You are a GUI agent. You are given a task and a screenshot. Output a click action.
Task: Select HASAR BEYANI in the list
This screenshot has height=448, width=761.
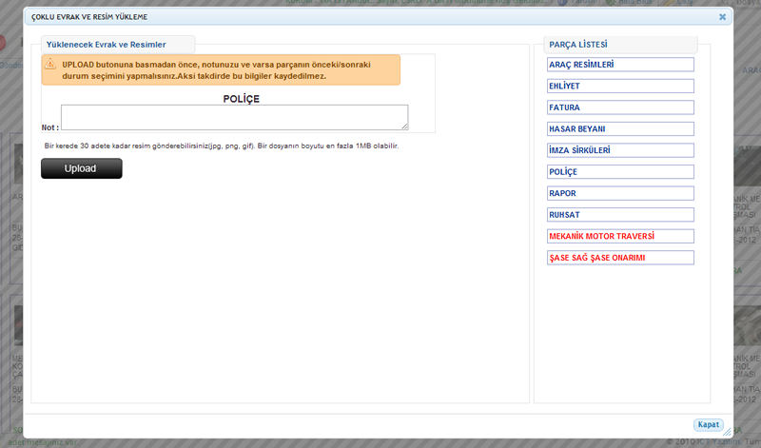click(620, 128)
